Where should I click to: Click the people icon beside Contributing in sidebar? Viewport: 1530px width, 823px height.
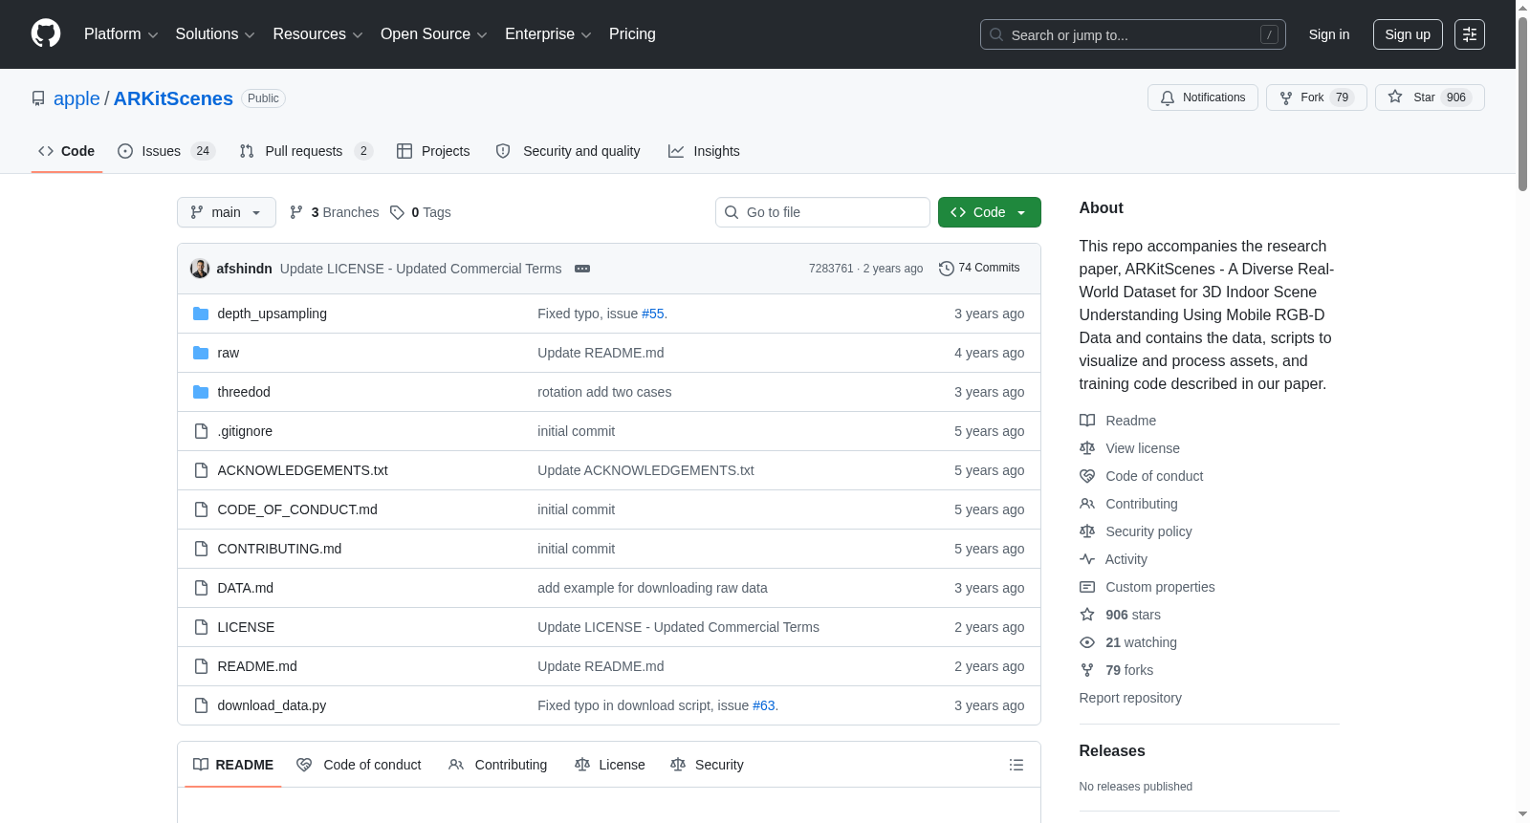[1087, 504]
